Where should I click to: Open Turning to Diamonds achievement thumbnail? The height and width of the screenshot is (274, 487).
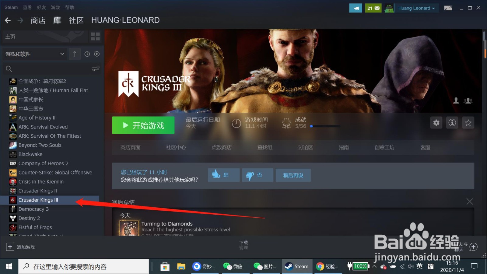pyautogui.click(x=129, y=228)
